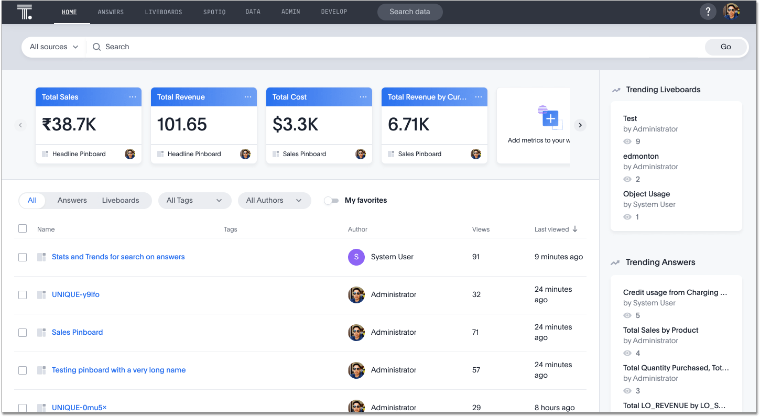Select the Answers filter tab

pos(72,200)
